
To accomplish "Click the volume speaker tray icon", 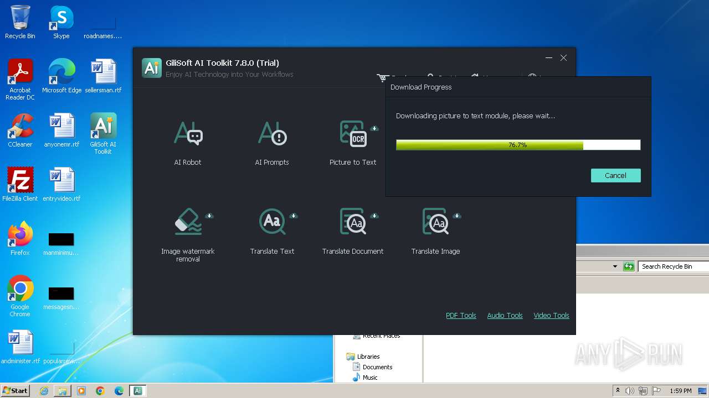I will click(x=630, y=391).
